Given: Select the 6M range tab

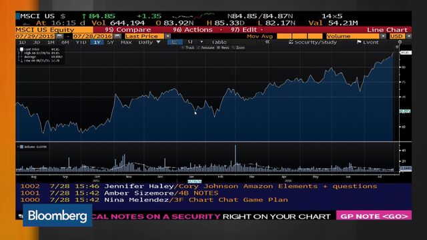Looking at the screenshot, I should [x=65, y=42].
